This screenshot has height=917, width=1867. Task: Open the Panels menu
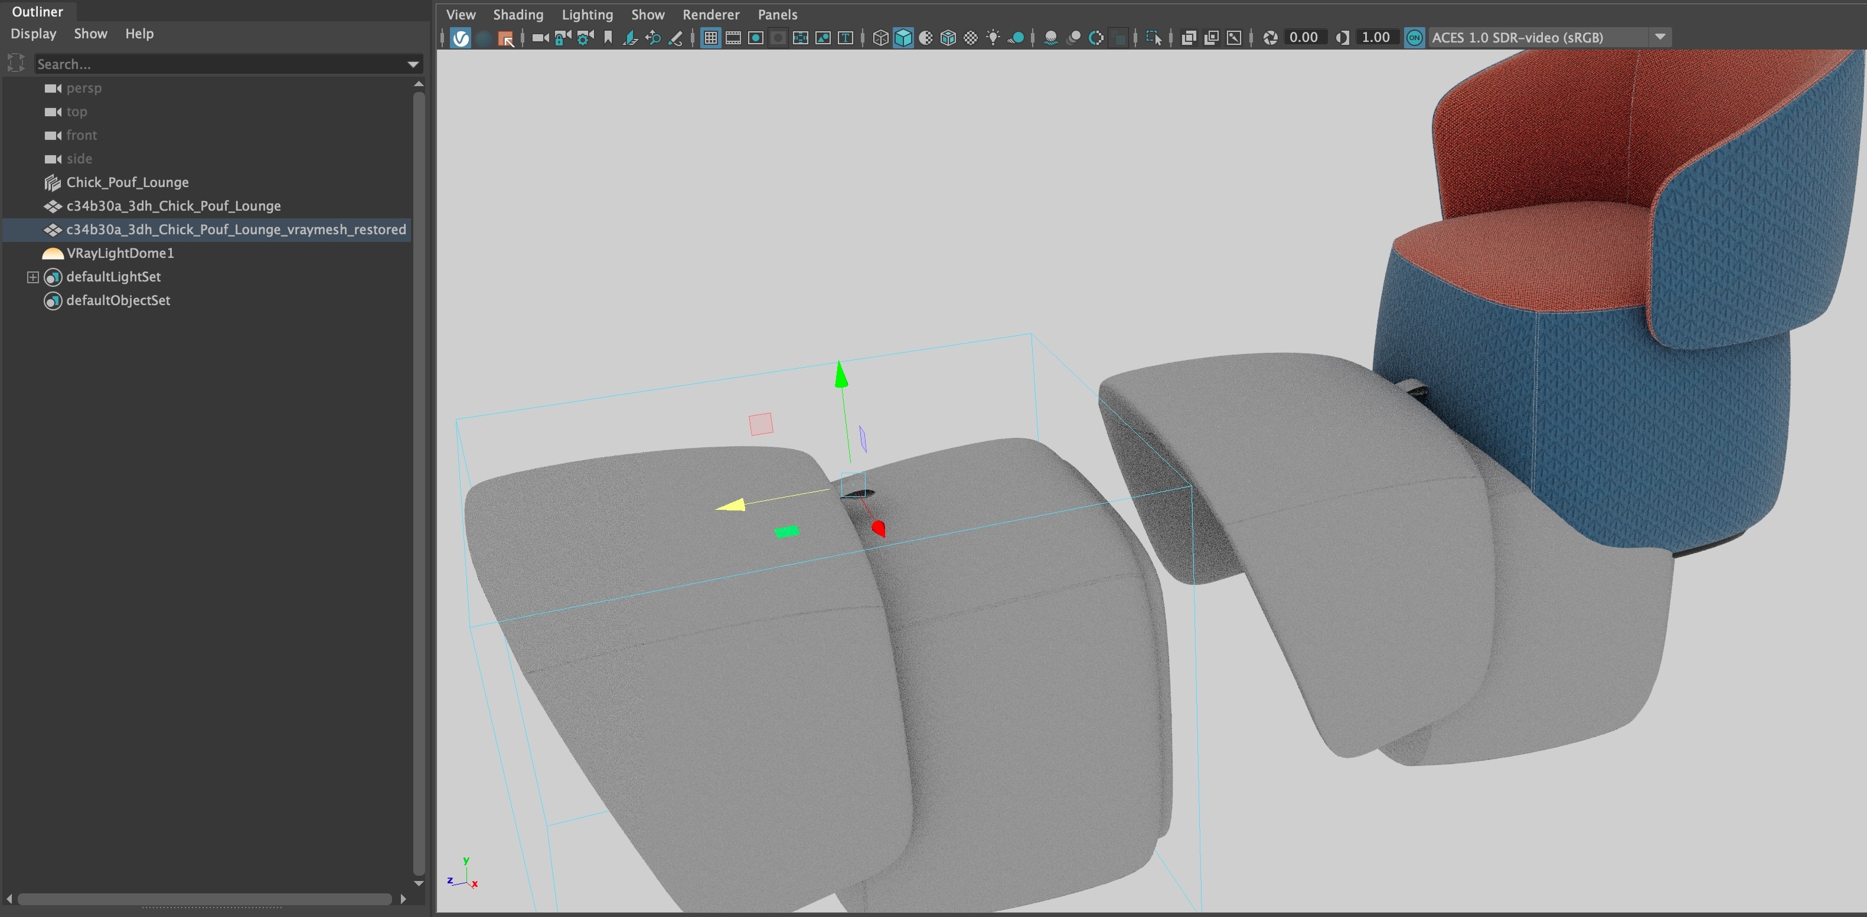(x=778, y=15)
